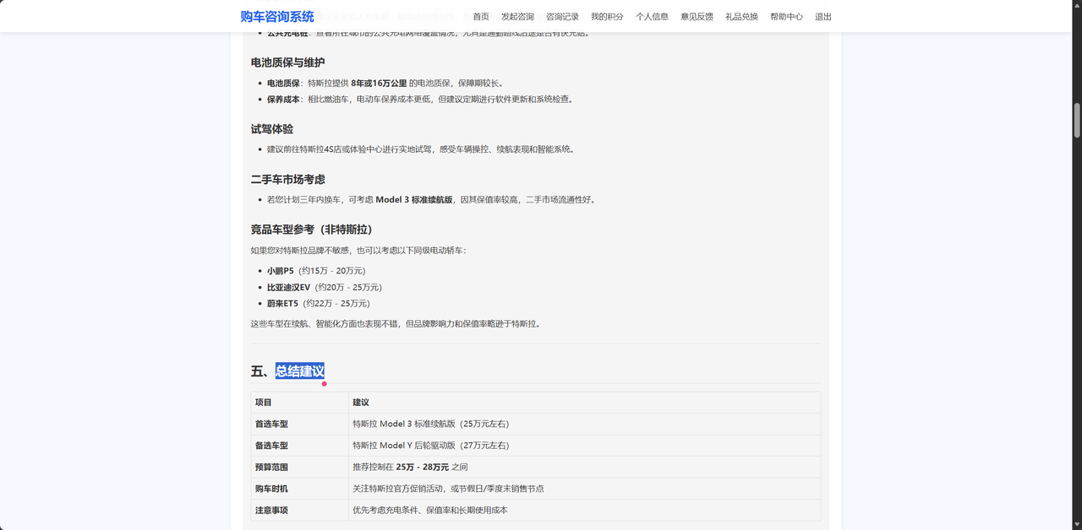Click the page vertical scrollbar thumb
1082x530 pixels.
[1077, 120]
